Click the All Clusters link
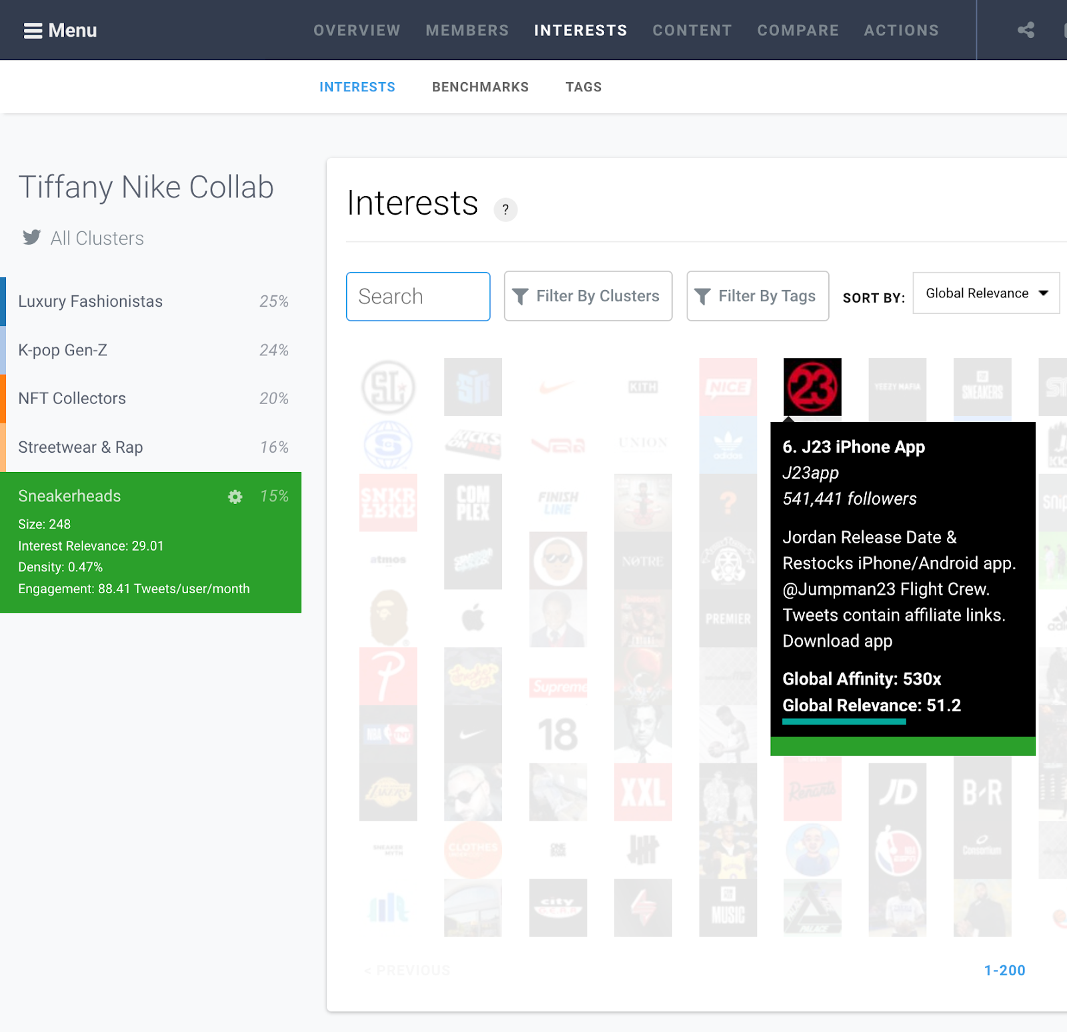The image size is (1067, 1032). [97, 238]
